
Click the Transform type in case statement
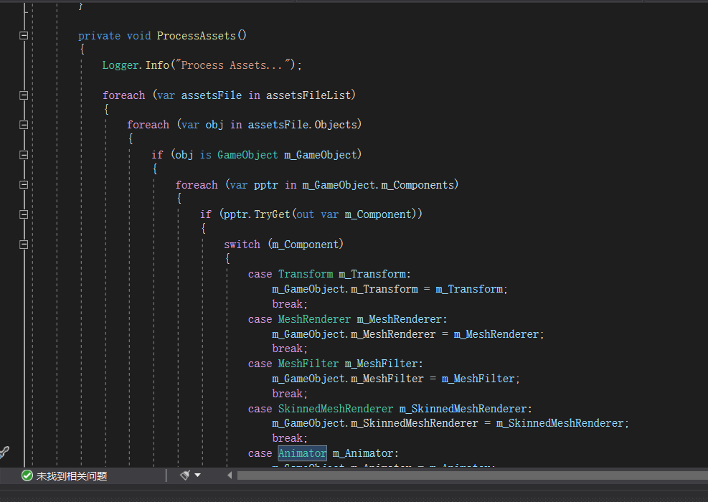(x=305, y=274)
